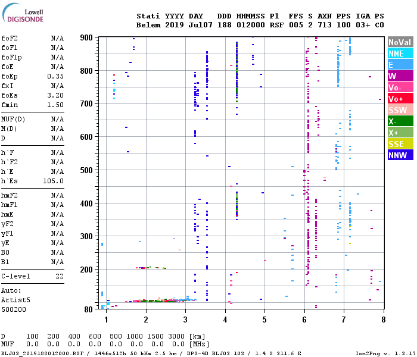Click the hmF2 parameter label
Viewport: 417px width, 357px height.
[x=10, y=196]
